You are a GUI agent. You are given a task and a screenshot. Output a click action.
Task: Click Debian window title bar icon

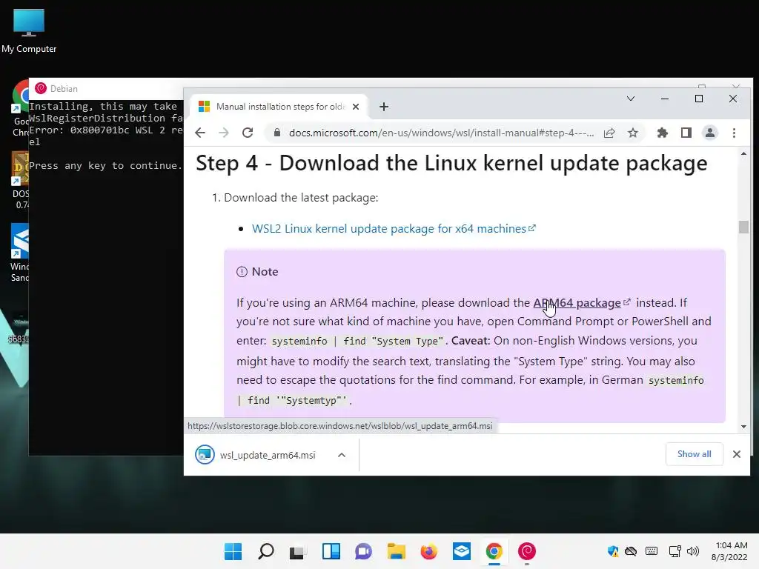click(41, 88)
